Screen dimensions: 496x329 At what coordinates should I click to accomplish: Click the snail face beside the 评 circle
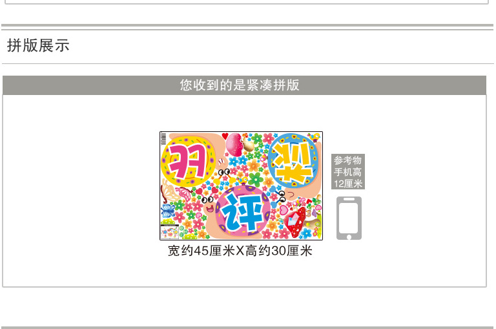click(x=209, y=205)
